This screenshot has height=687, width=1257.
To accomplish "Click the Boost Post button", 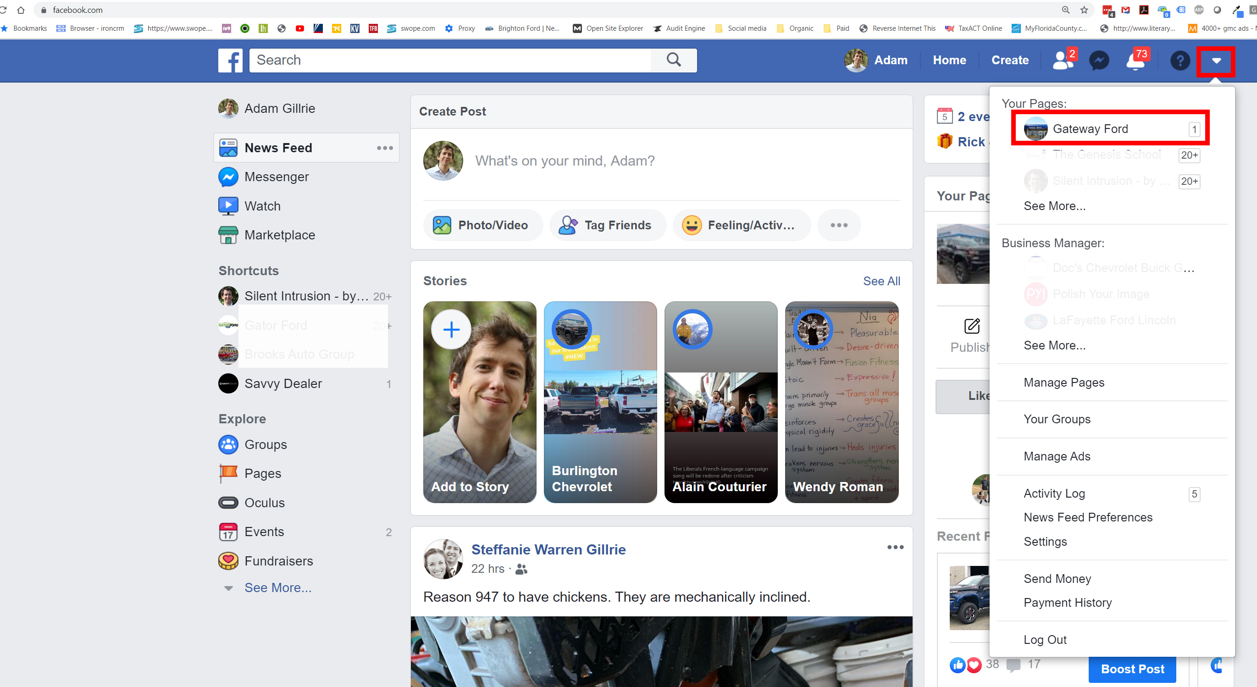I will 1132,669.
